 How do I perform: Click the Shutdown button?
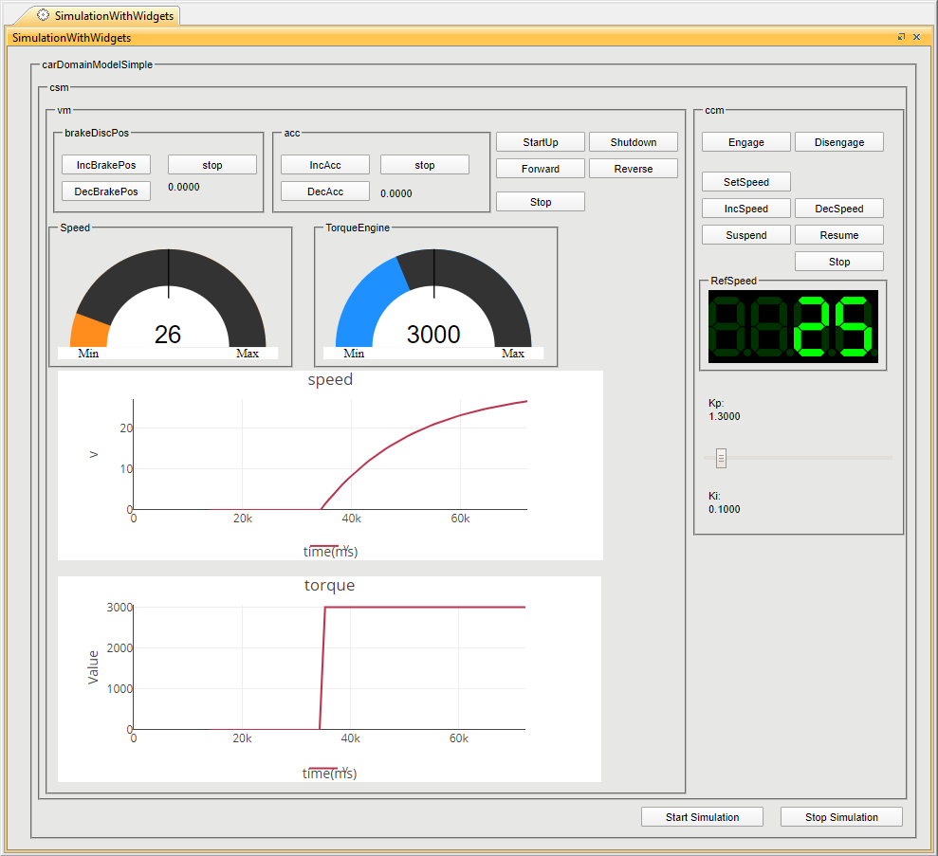[x=633, y=142]
